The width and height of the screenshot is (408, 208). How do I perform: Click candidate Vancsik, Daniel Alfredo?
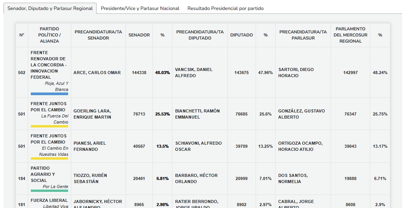194,73
